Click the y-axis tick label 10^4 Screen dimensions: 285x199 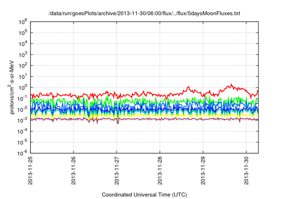click(23, 44)
